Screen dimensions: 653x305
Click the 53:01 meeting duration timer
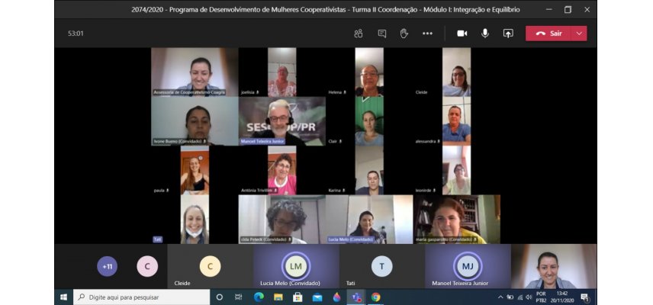point(76,34)
